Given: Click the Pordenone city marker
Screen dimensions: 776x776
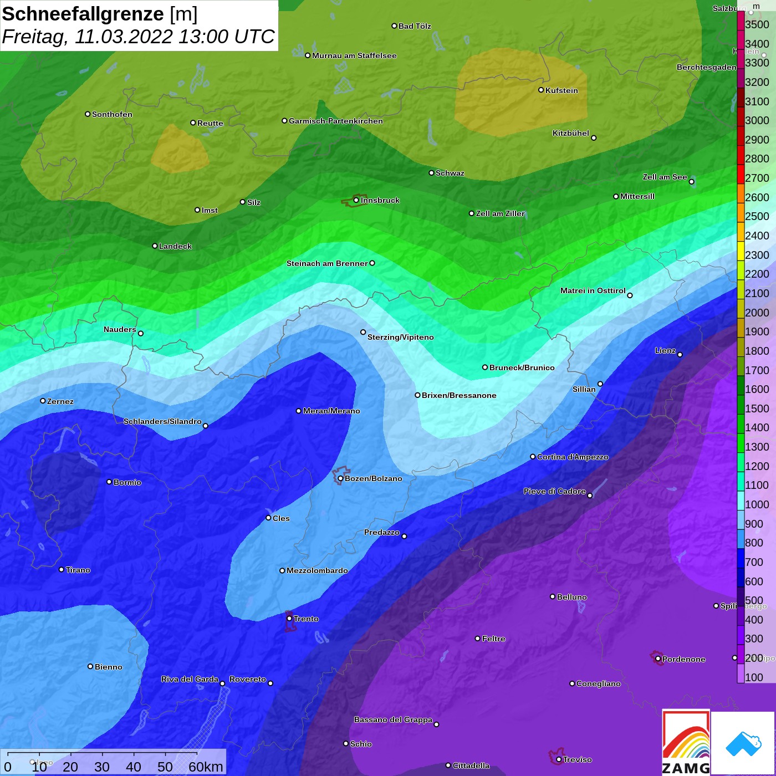Looking at the screenshot, I should (x=658, y=659).
